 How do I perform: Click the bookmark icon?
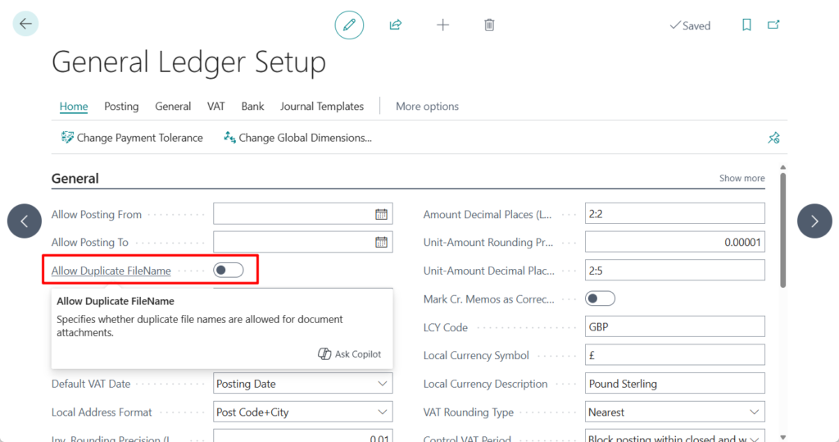coord(746,25)
